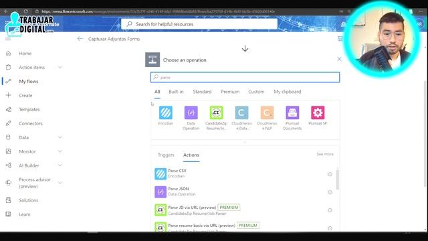Click the Action items clipboard icon
Viewport: 428px width, 241px height.
click(x=9, y=67)
